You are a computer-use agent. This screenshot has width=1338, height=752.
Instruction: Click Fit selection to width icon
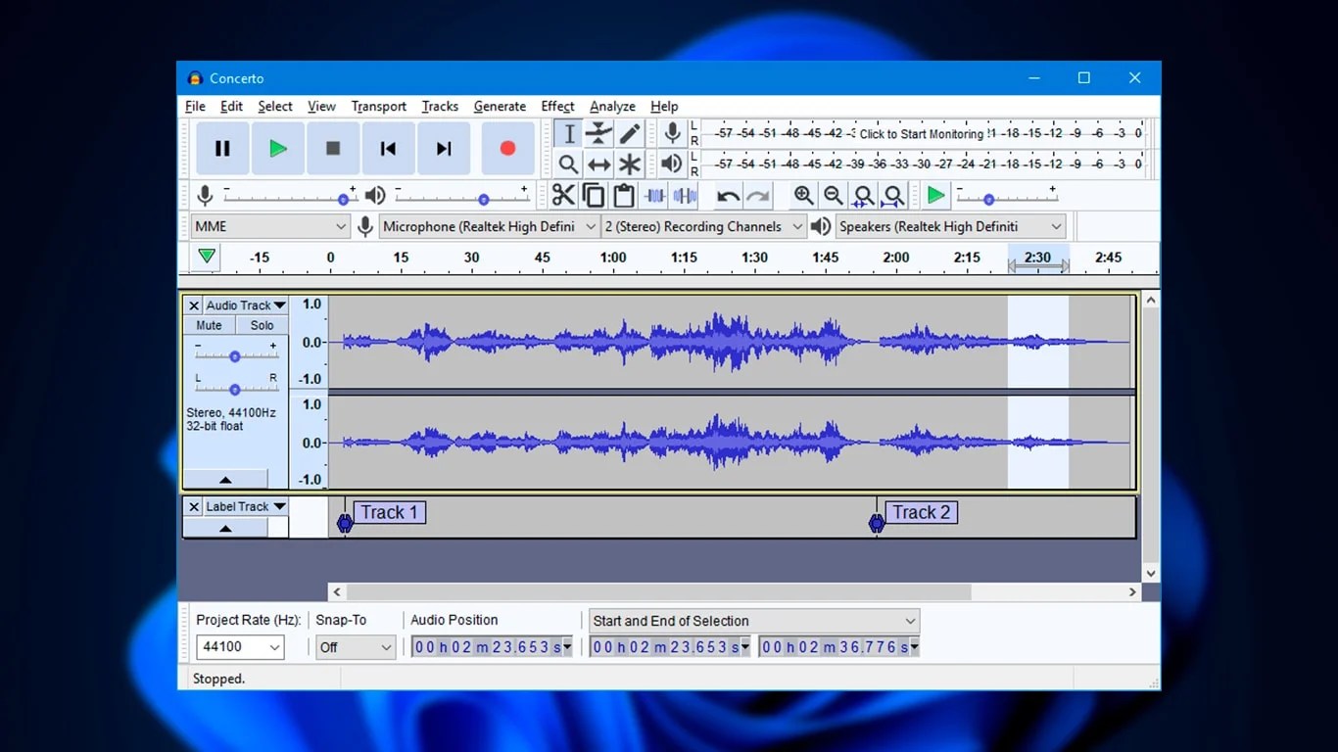(863, 196)
